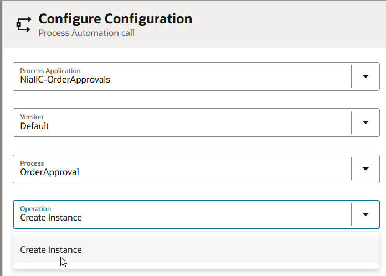This screenshot has height=276, width=386.
Task: Click the Process field label
Action: click(32, 163)
